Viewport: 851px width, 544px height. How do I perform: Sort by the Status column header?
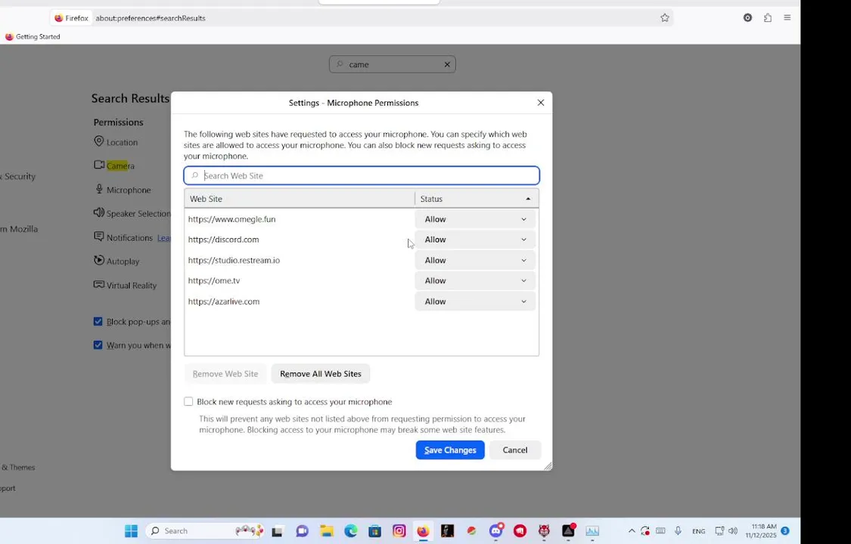click(x=477, y=199)
